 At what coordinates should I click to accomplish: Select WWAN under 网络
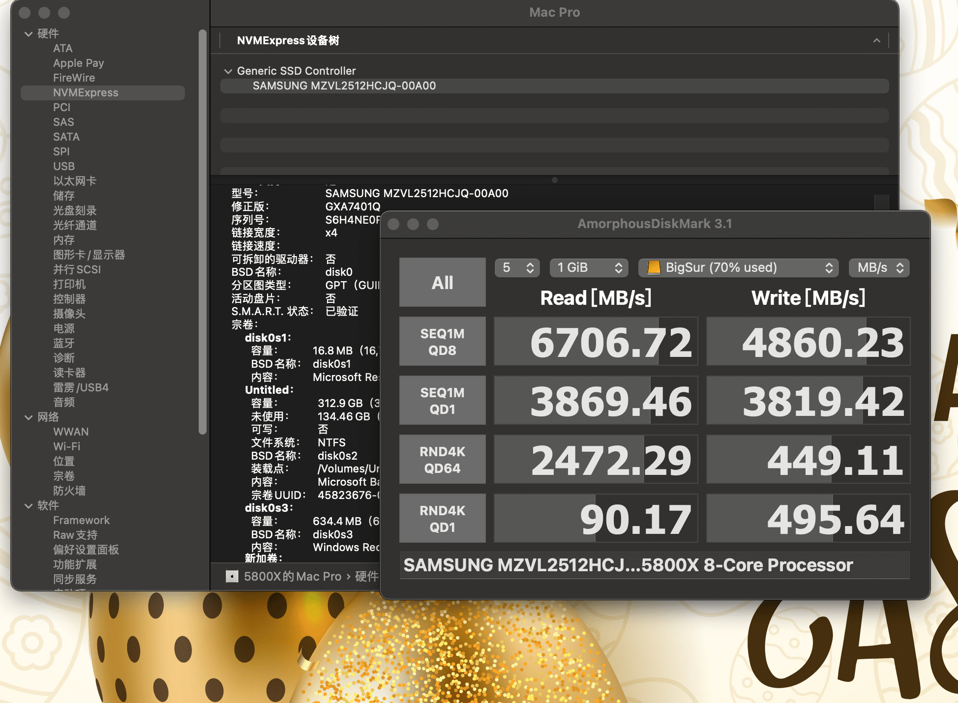(x=71, y=432)
